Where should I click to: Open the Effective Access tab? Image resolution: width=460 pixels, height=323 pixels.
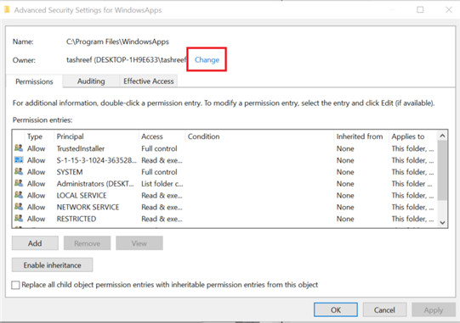pos(149,81)
